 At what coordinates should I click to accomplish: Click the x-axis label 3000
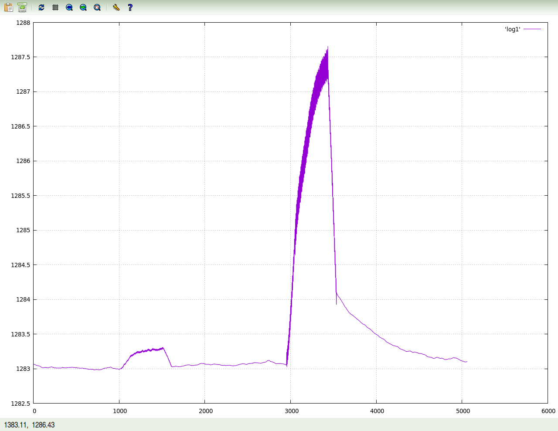(292, 411)
